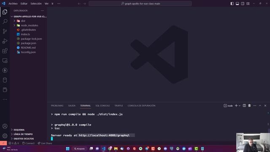Open the Extensions view
Screen dimensions: 270x152
tap(5, 51)
